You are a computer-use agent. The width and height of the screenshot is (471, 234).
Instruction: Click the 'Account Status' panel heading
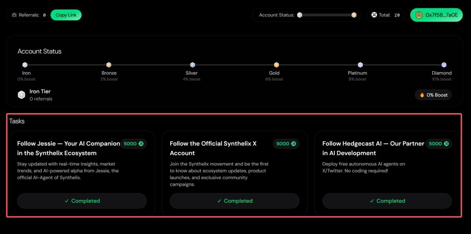(x=40, y=51)
